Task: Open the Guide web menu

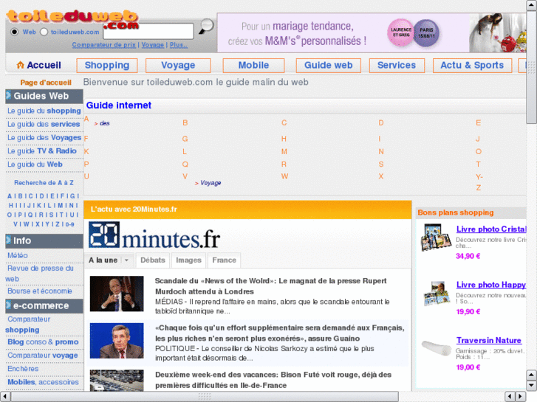Action: 329,66
